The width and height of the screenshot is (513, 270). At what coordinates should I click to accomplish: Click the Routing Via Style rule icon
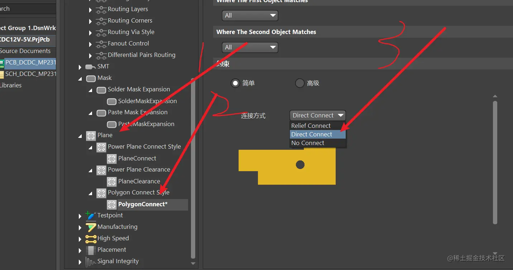pyautogui.click(x=101, y=32)
